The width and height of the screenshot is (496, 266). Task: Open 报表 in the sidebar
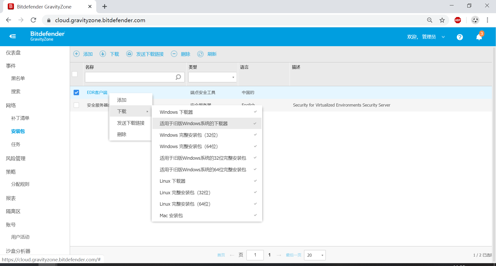click(x=11, y=198)
